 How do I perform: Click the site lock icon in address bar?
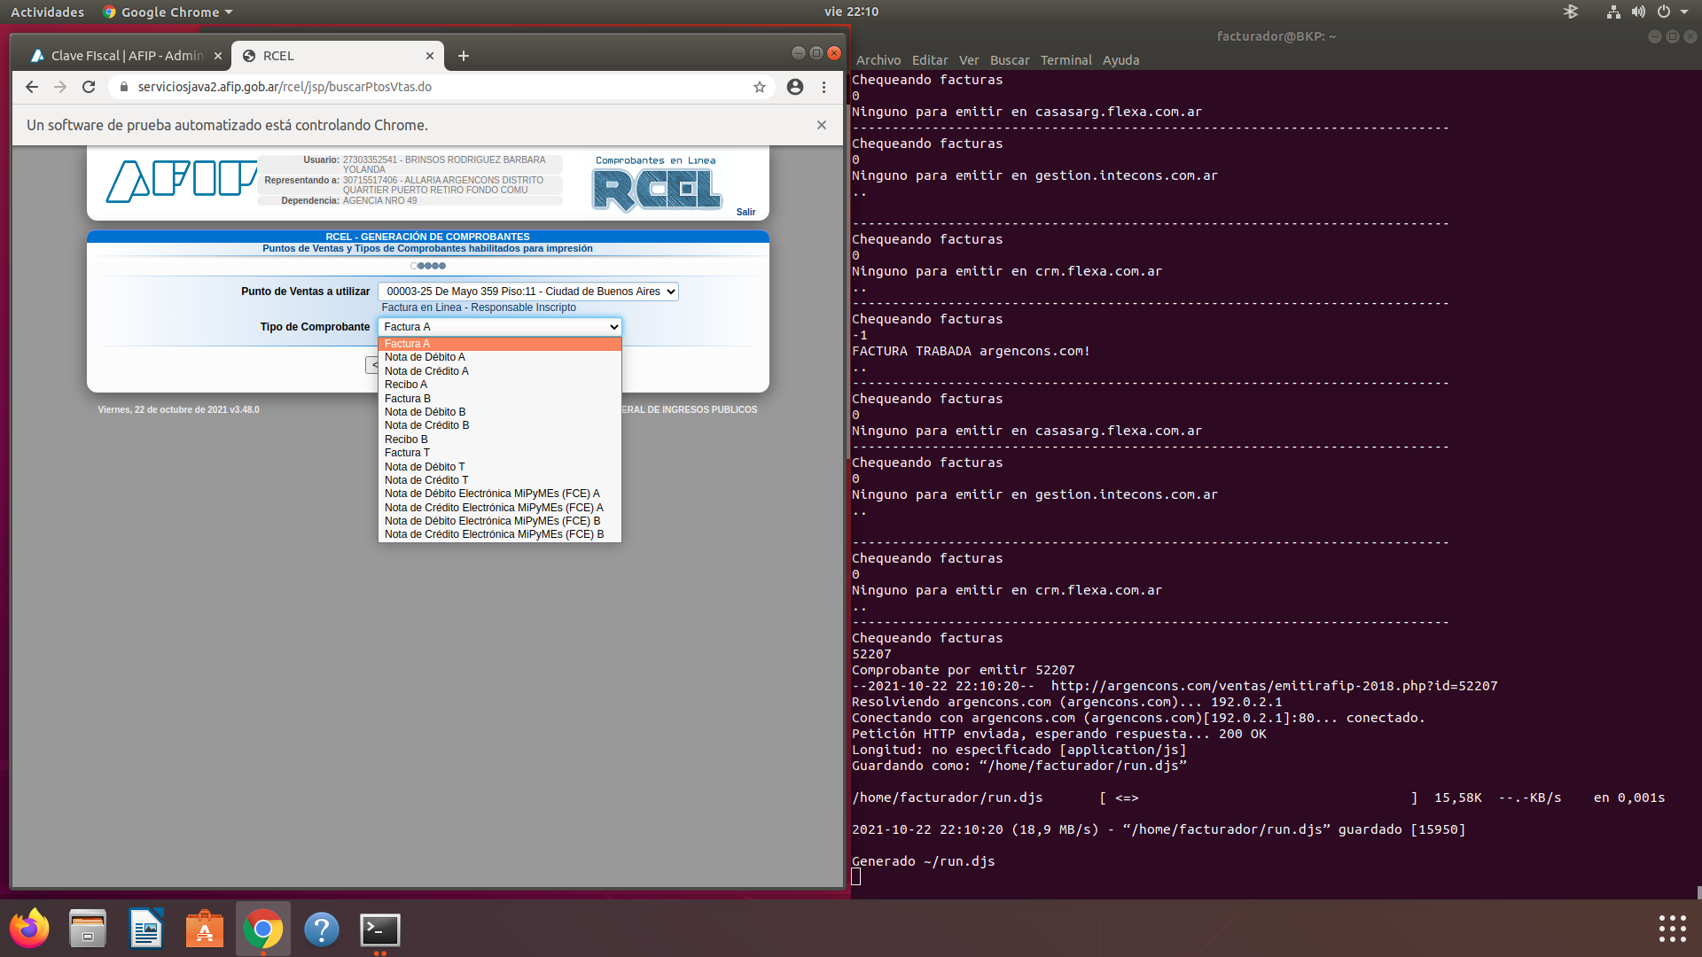point(124,87)
